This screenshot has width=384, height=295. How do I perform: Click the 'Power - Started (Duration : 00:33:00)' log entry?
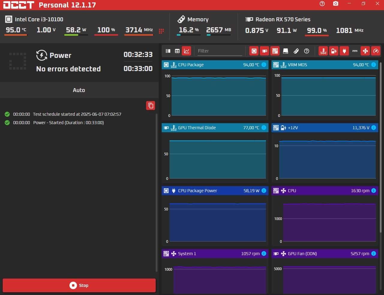coord(69,123)
